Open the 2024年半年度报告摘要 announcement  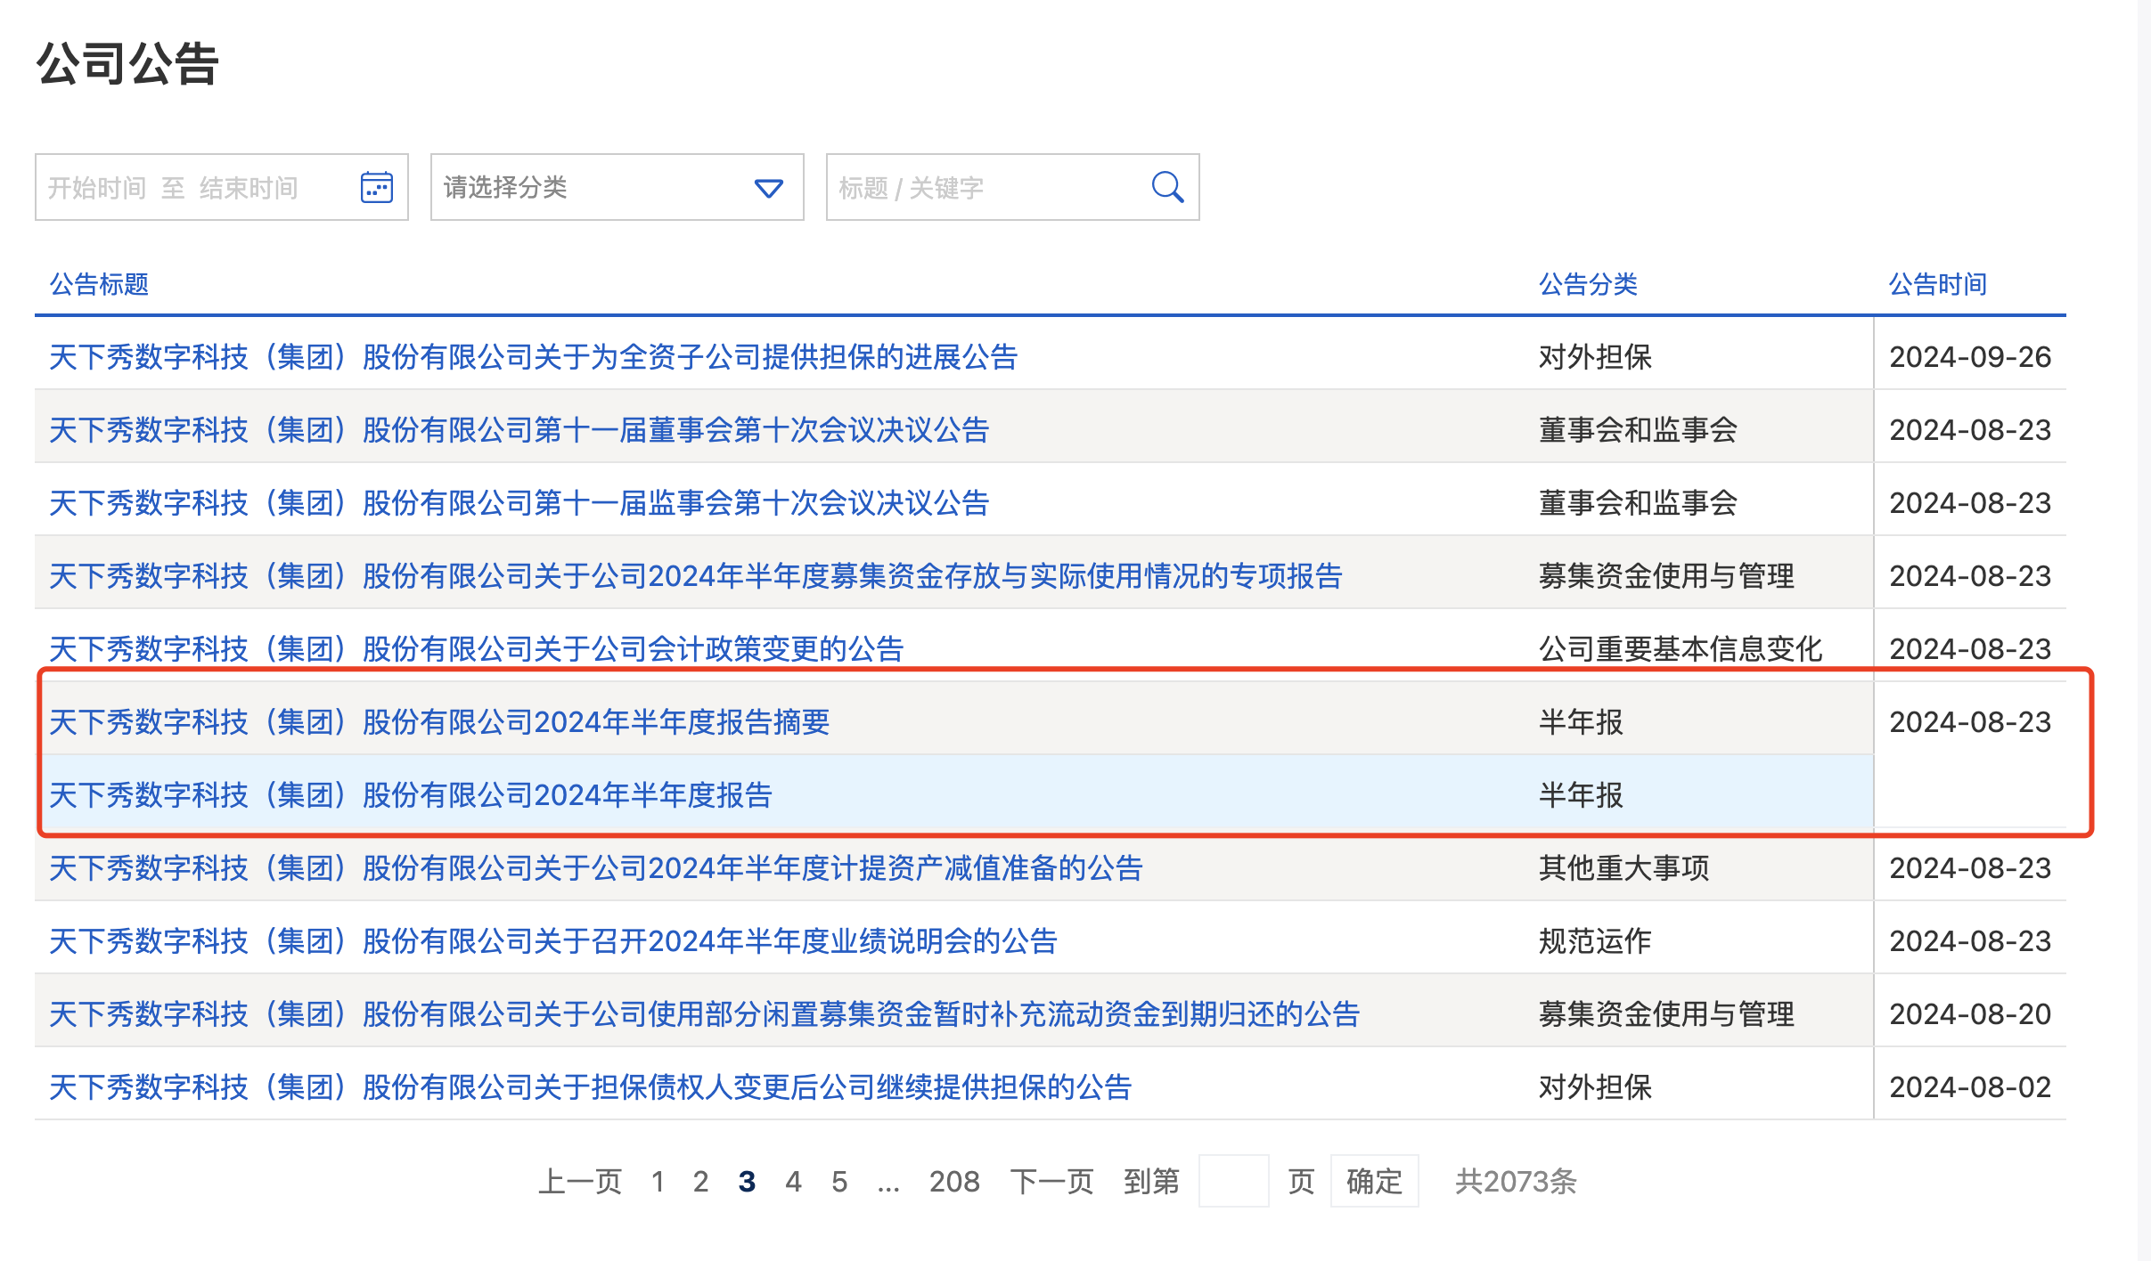(439, 721)
